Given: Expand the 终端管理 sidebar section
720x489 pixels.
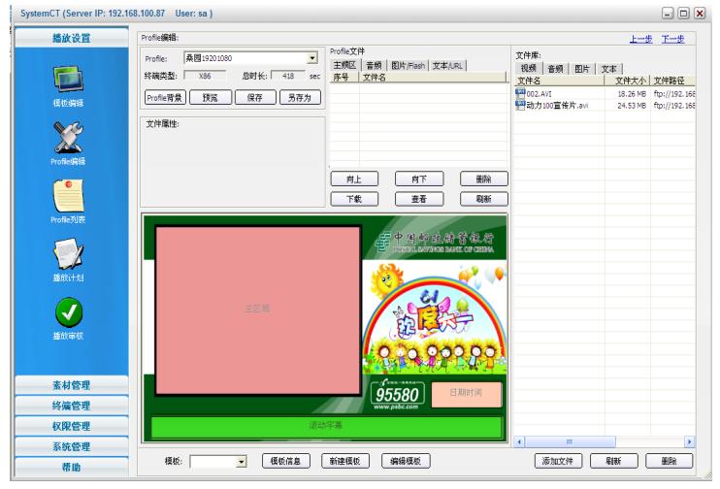Looking at the screenshot, I should [70, 406].
